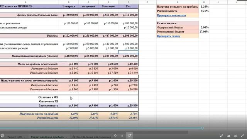Image resolution: width=247 pixels, height=139 pixels.
Task: Select federal budget cell 'р.6 060'
Action: point(128,69)
